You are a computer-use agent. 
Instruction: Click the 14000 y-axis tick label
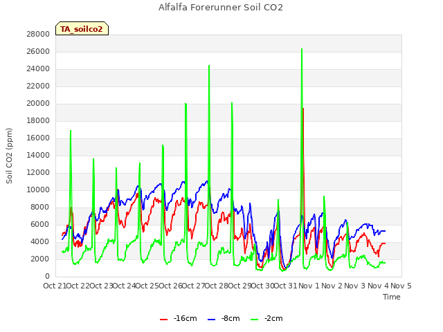pyautogui.click(x=38, y=155)
